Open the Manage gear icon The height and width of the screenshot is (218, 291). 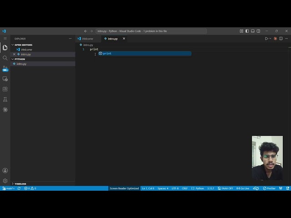click(x=5, y=181)
